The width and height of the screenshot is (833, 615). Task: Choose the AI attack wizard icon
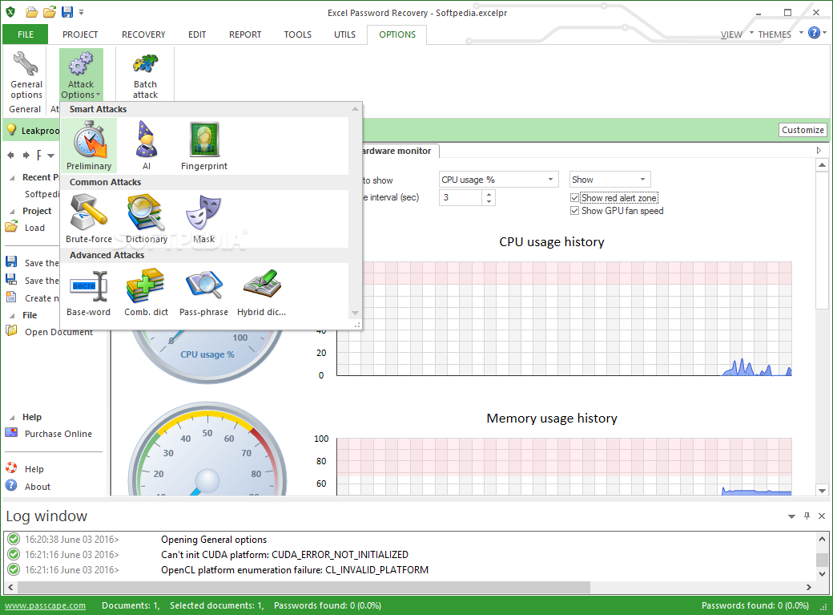[x=146, y=140]
